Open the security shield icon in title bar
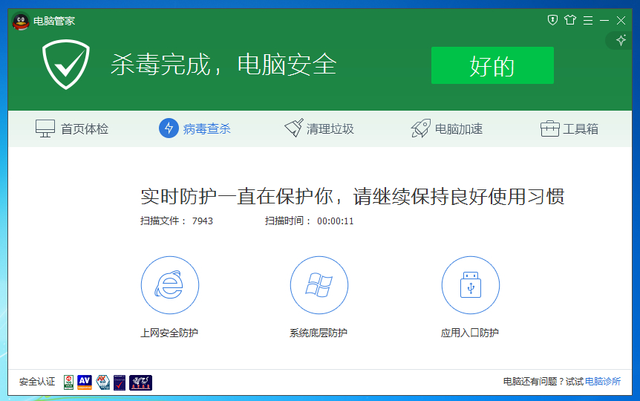This screenshot has height=401, width=640. click(x=552, y=20)
